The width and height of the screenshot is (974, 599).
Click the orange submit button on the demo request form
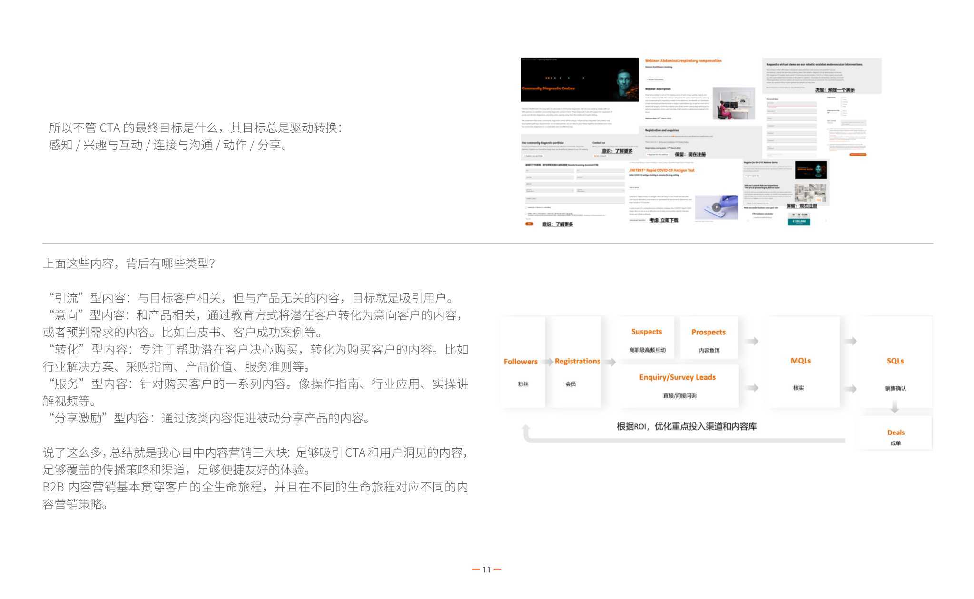tap(858, 154)
